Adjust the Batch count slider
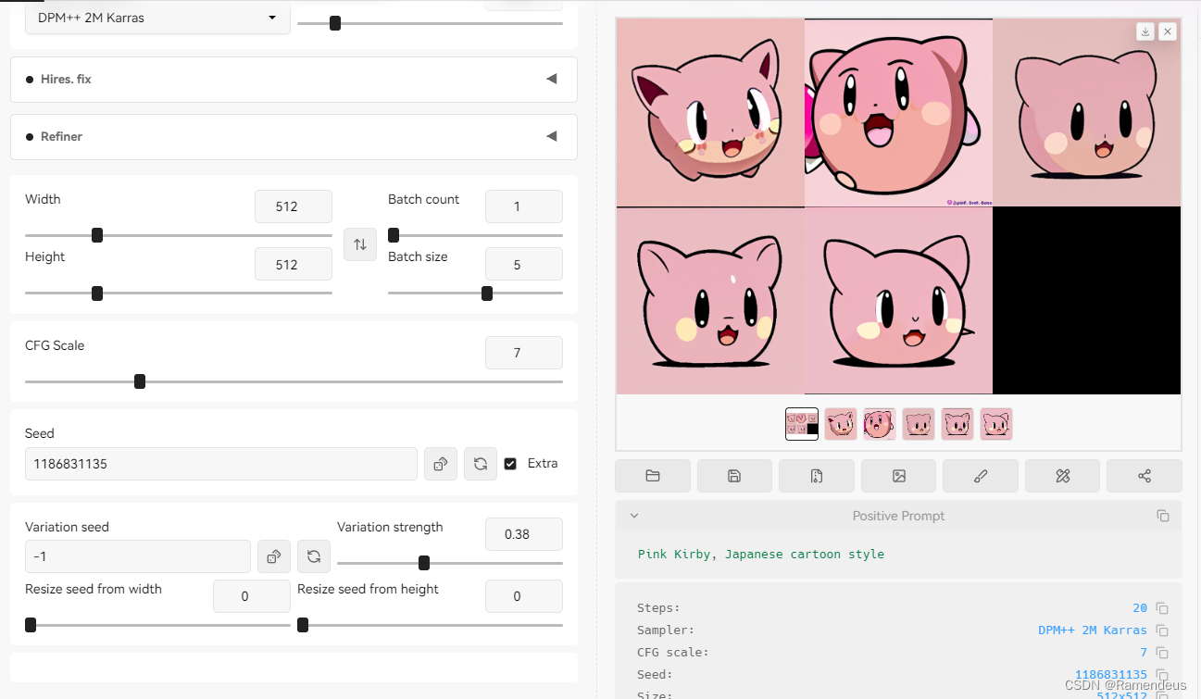Image resolution: width=1201 pixels, height=699 pixels. point(475,235)
